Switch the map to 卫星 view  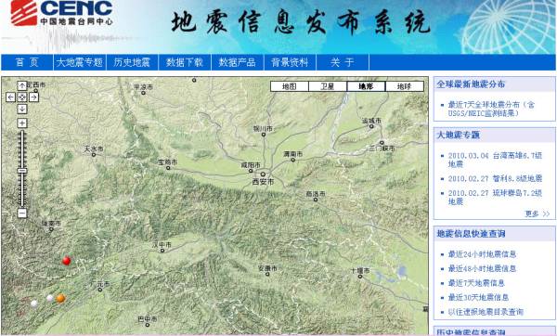(328, 86)
